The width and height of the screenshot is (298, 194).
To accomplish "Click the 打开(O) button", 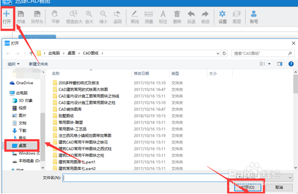I will (248, 188).
